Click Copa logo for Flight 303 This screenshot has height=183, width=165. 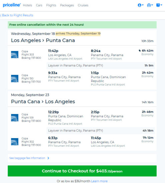coord(15,55)
